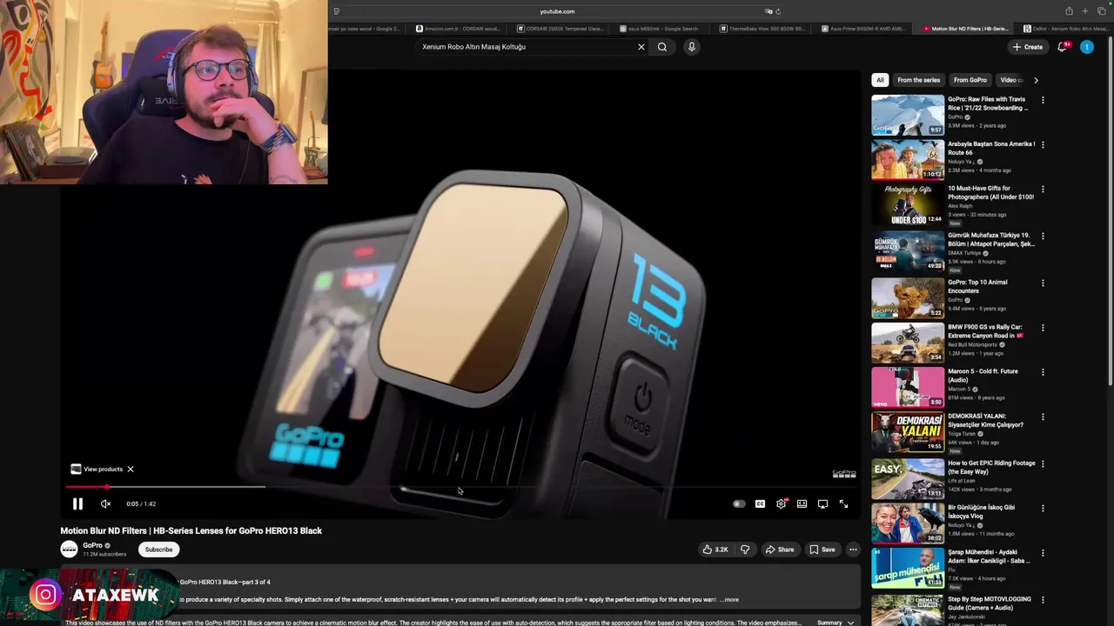Unmute the video player sound
Viewport: 1114px width, 626px height.
coord(105,503)
